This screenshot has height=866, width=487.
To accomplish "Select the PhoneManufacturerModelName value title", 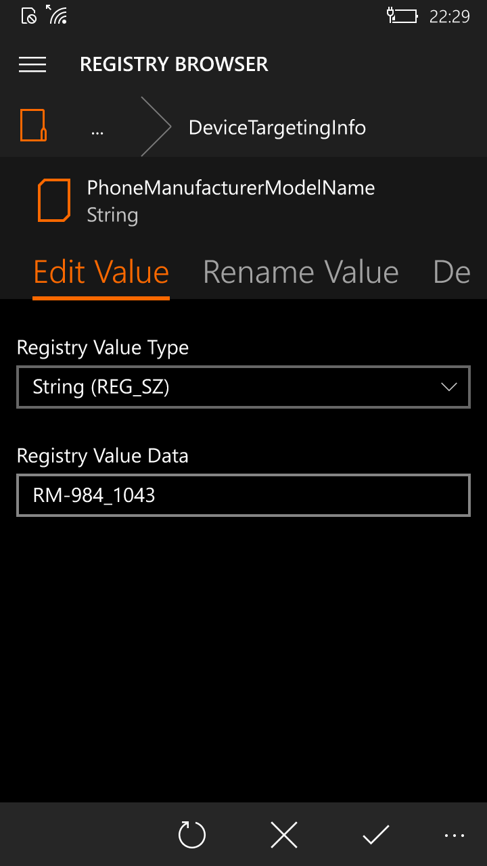I will pos(231,188).
